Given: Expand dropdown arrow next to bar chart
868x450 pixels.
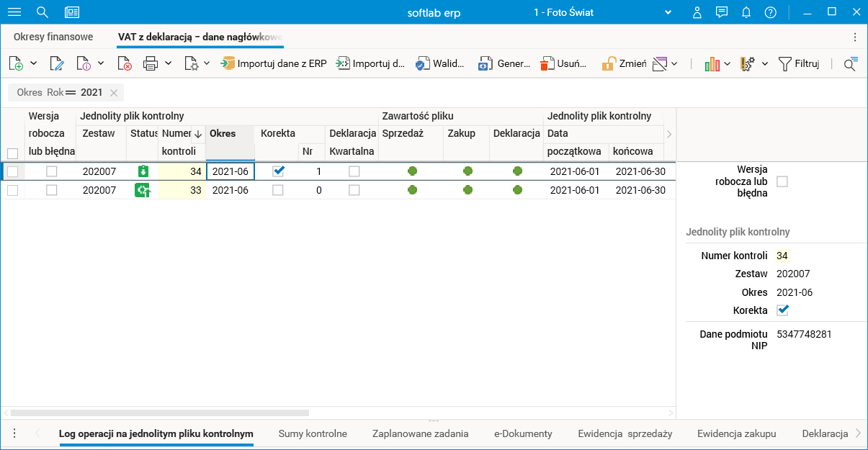Looking at the screenshot, I should point(728,63).
